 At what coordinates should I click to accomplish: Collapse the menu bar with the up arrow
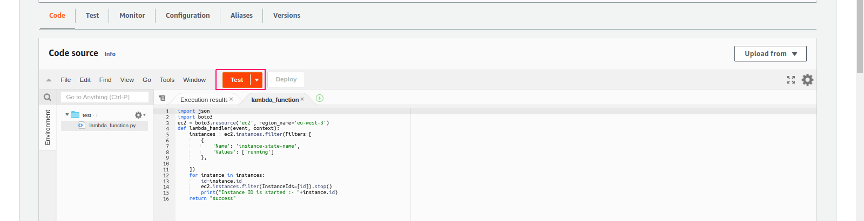(49, 80)
